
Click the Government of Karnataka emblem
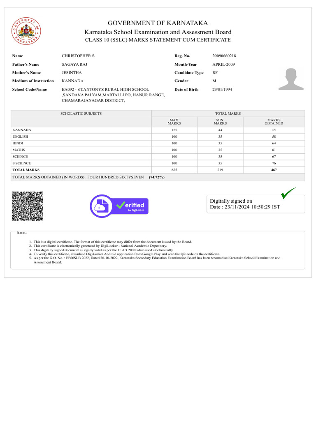(x=26, y=31)
